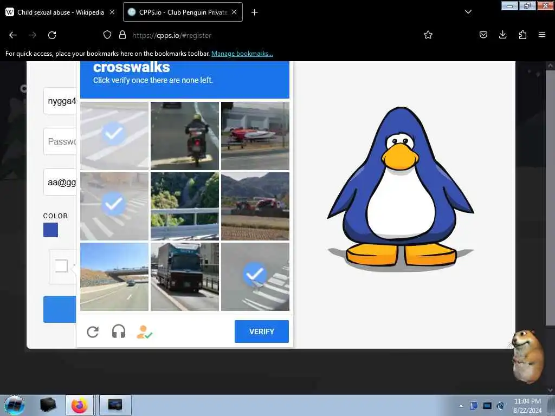
Task: Switch to audio challenge headphones icon
Action: point(119,332)
